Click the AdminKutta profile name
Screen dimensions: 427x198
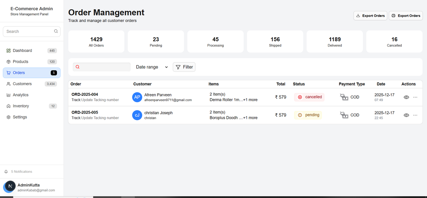click(x=28, y=185)
